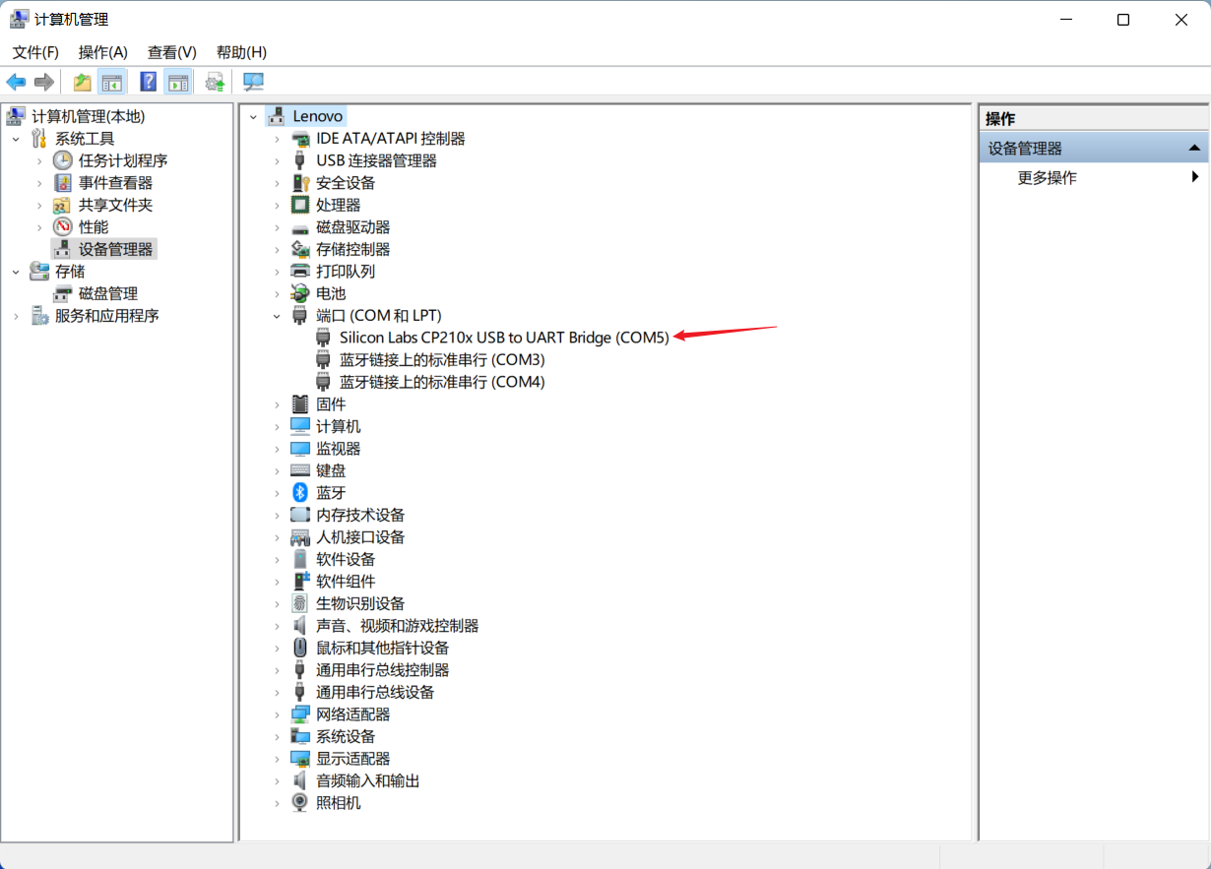Select Silicon Labs CP210x USB to UART Bridge (COM5)
The height and width of the screenshot is (869, 1211).
tap(504, 338)
